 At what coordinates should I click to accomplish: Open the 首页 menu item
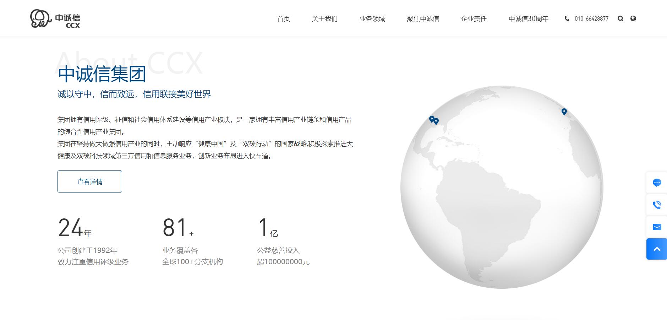pyautogui.click(x=283, y=19)
